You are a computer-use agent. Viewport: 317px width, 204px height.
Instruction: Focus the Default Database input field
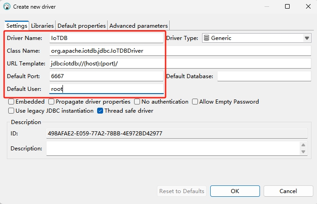264,76
